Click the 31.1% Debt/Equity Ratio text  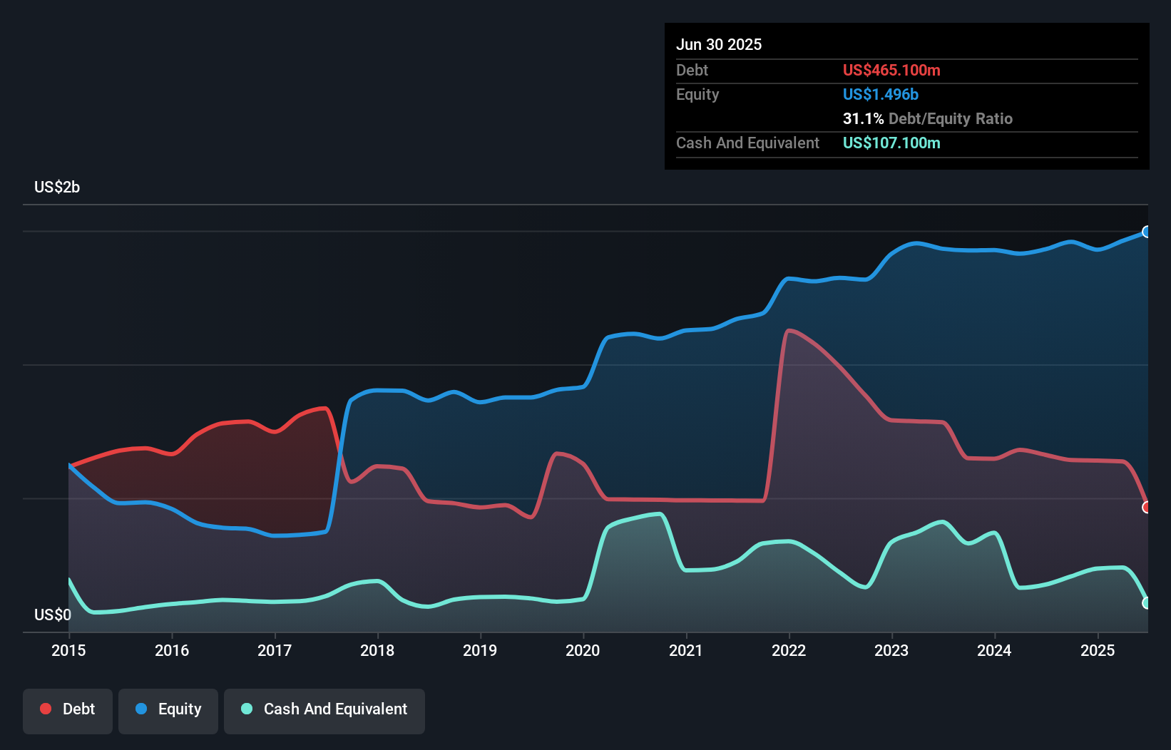pos(928,118)
